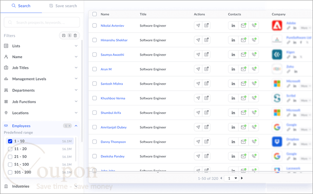
Task: Open LinkedIn icon for Himanshu Shekhar
Action: tap(233, 40)
